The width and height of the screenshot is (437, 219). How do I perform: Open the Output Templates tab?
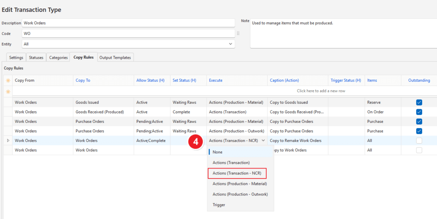[x=115, y=57]
